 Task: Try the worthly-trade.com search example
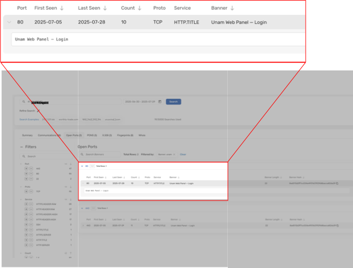(x=69, y=120)
